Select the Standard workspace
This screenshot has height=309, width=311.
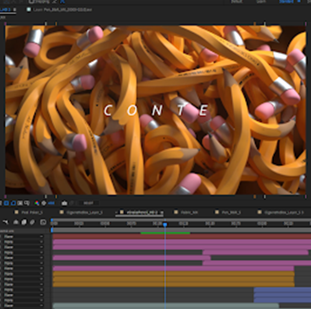pyautogui.click(x=286, y=2)
